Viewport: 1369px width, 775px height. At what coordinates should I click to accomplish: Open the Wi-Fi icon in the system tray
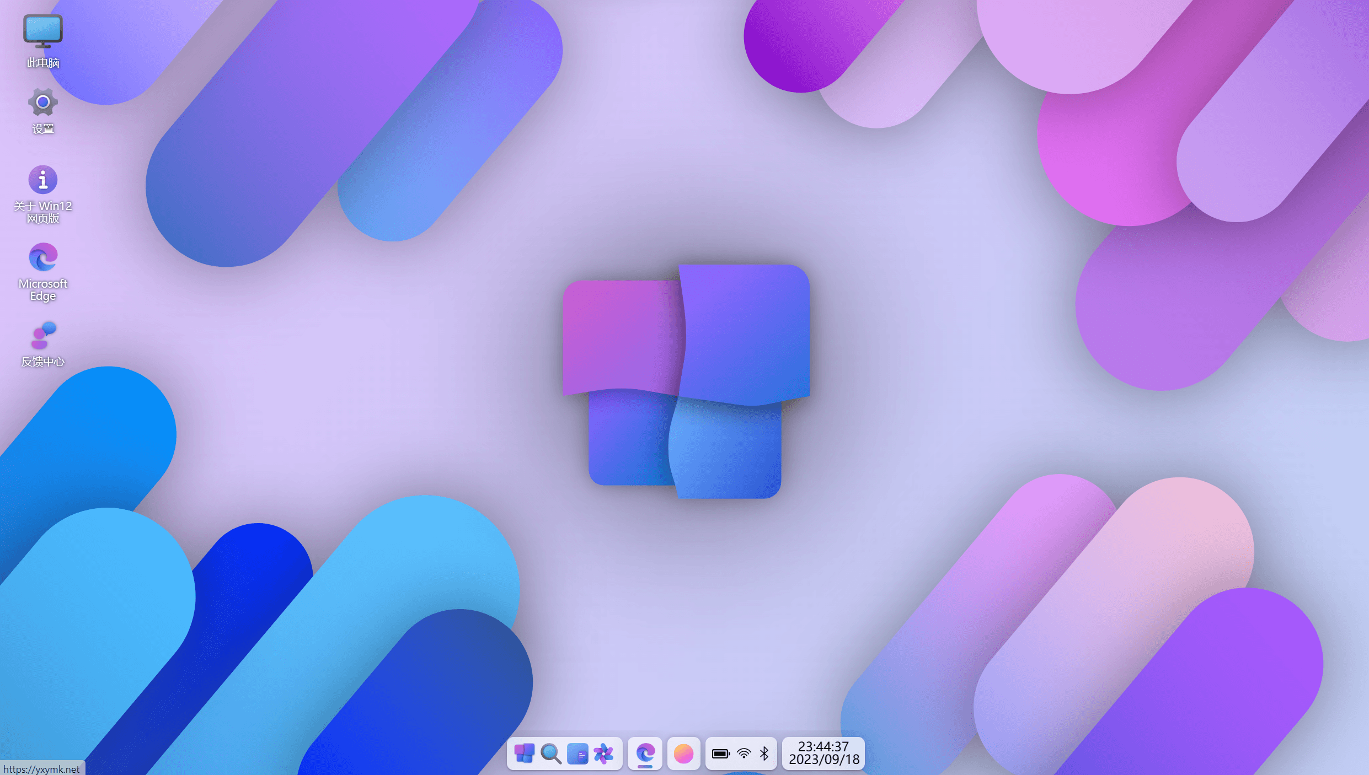click(744, 754)
